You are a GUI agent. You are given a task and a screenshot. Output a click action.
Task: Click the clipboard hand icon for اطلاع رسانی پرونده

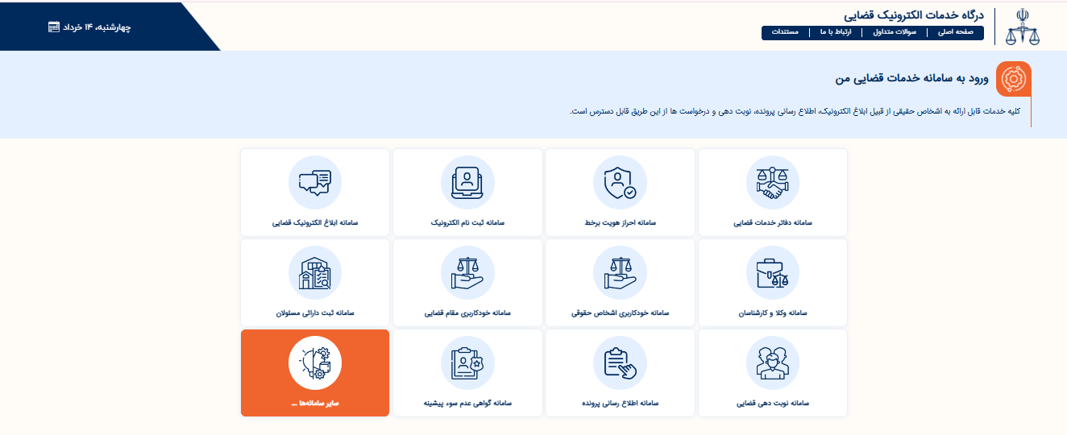tap(620, 363)
